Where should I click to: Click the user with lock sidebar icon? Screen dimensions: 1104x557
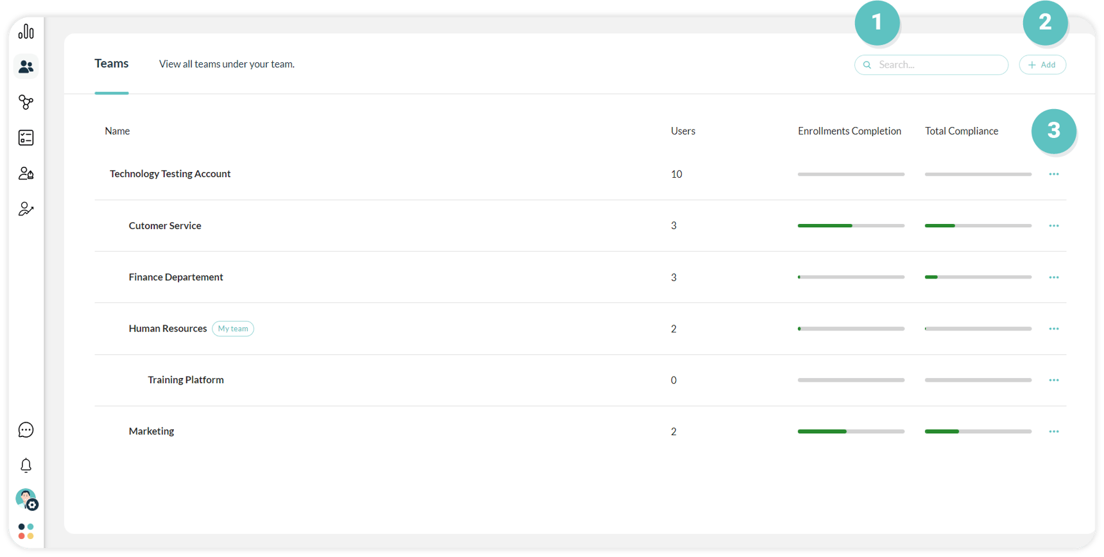26,173
